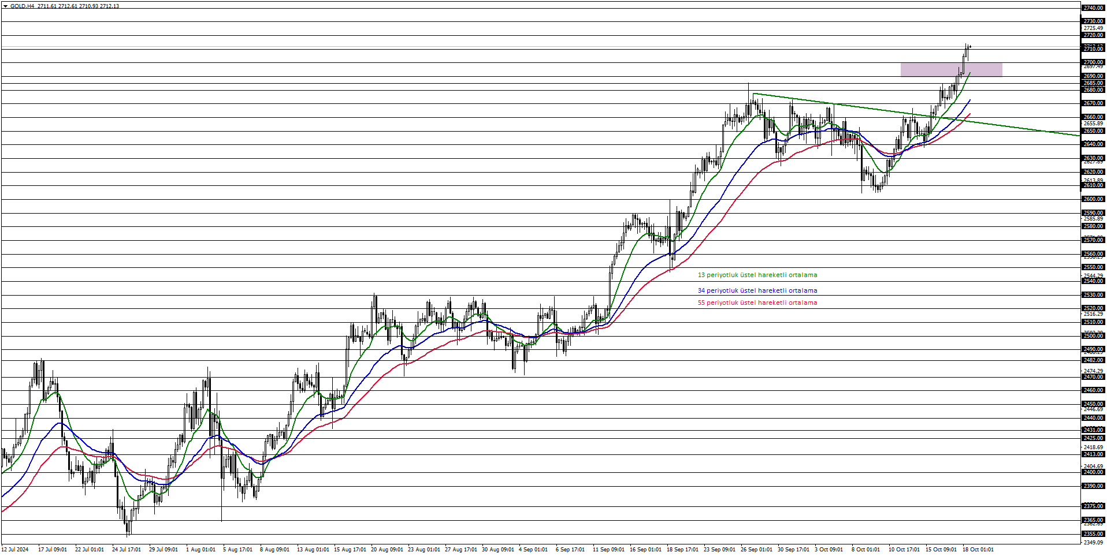Viewport: 1107px width, 556px height.
Task: Click the 2418.69 axis price value
Action: (x=1093, y=447)
